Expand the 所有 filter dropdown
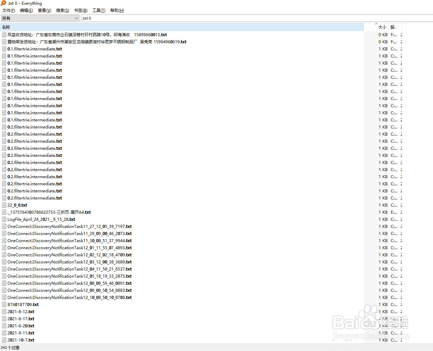This screenshot has width=433, height=351. (40, 18)
